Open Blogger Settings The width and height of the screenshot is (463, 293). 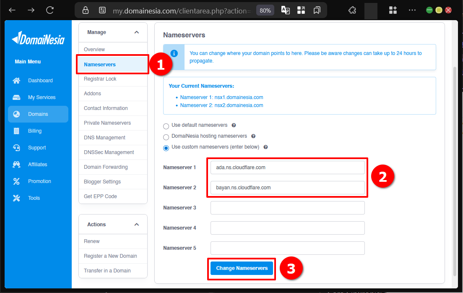click(x=113, y=181)
